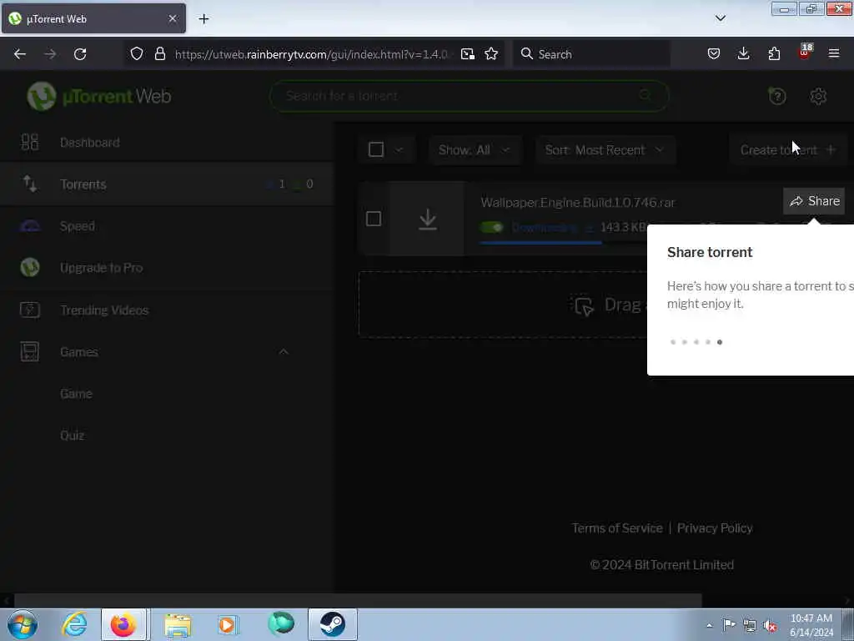Go back with browser back arrow
This screenshot has height=641, width=854.
(x=20, y=54)
